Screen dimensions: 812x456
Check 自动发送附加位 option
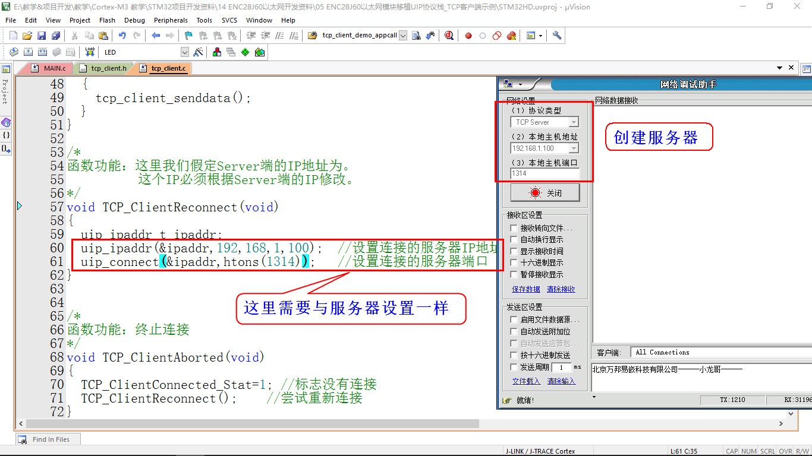pos(514,331)
